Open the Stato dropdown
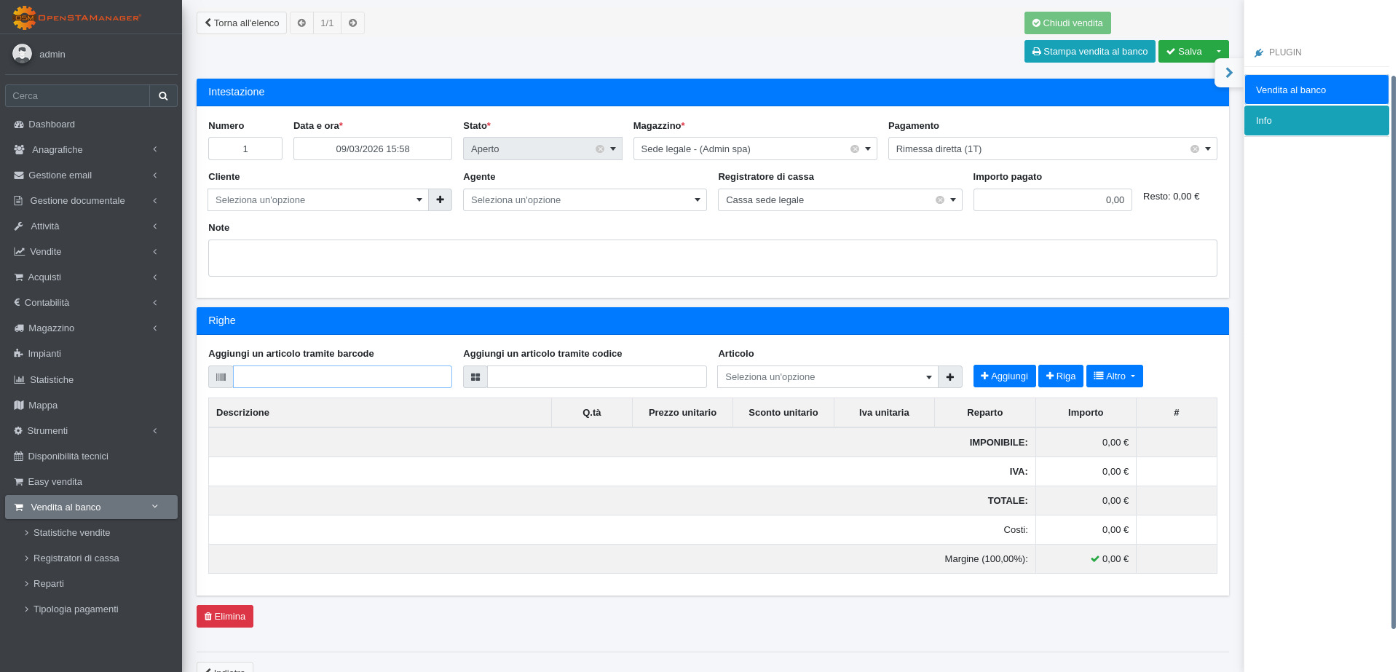The image size is (1398, 672). [x=613, y=149]
